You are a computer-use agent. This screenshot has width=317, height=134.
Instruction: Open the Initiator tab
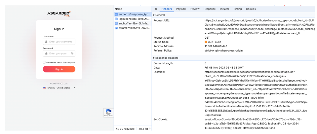(x=224, y=9)
